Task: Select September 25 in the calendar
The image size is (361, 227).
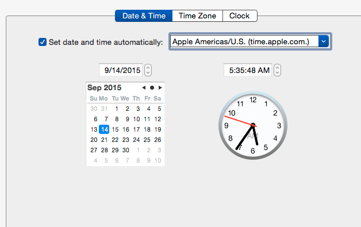Action: pos(147,140)
